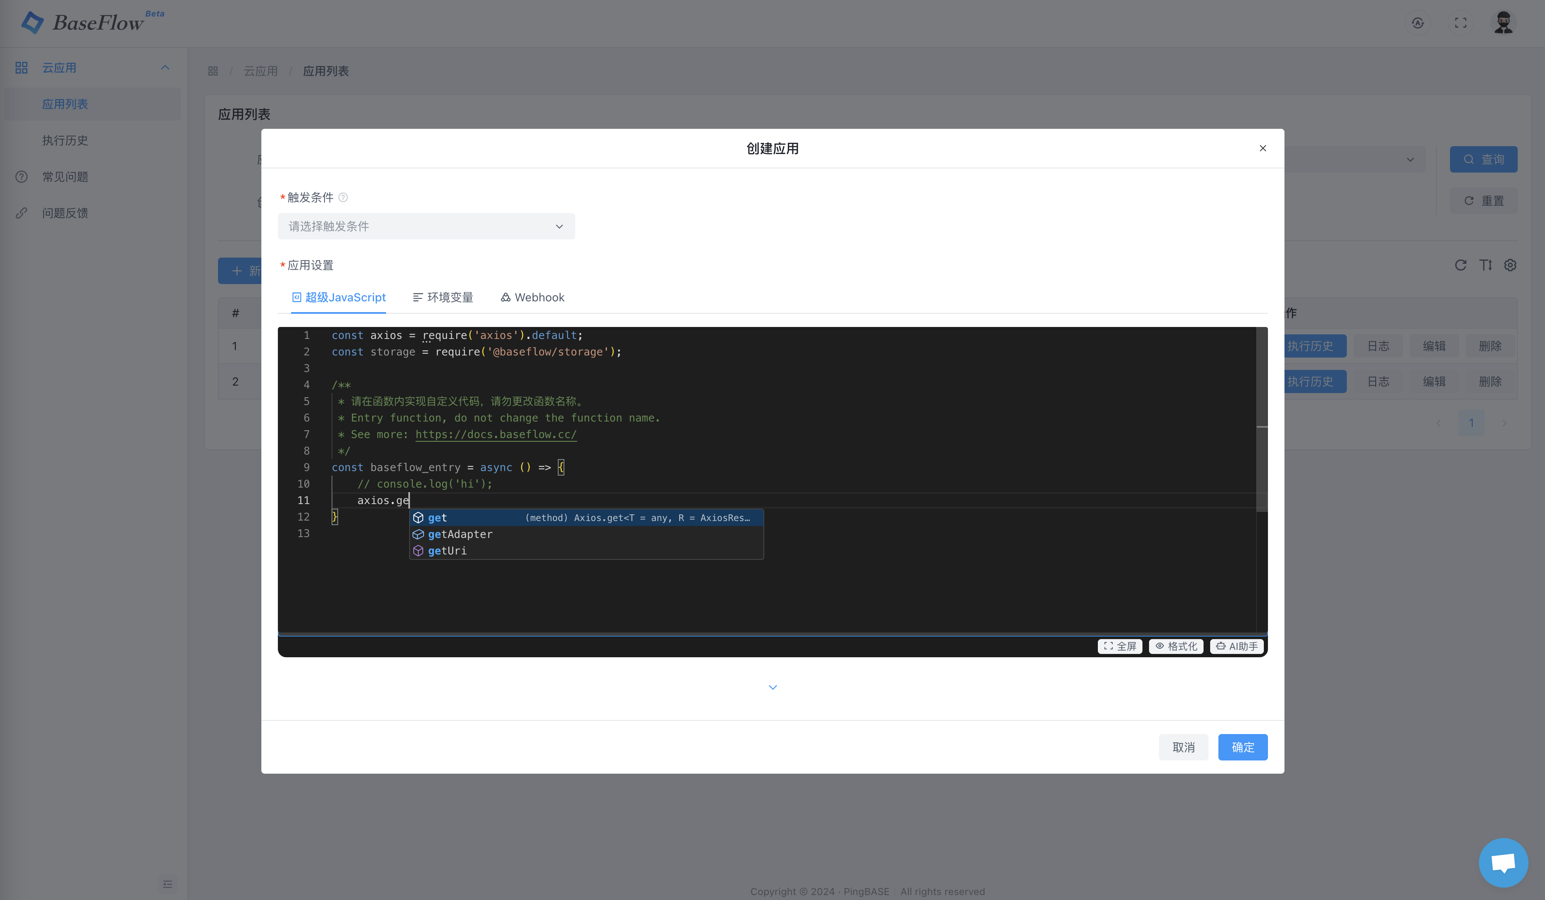The height and width of the screenshot is (900, 1545).
Task: Choose the getAdapter autocomplete suggestion
Action: tap(586, 534)
